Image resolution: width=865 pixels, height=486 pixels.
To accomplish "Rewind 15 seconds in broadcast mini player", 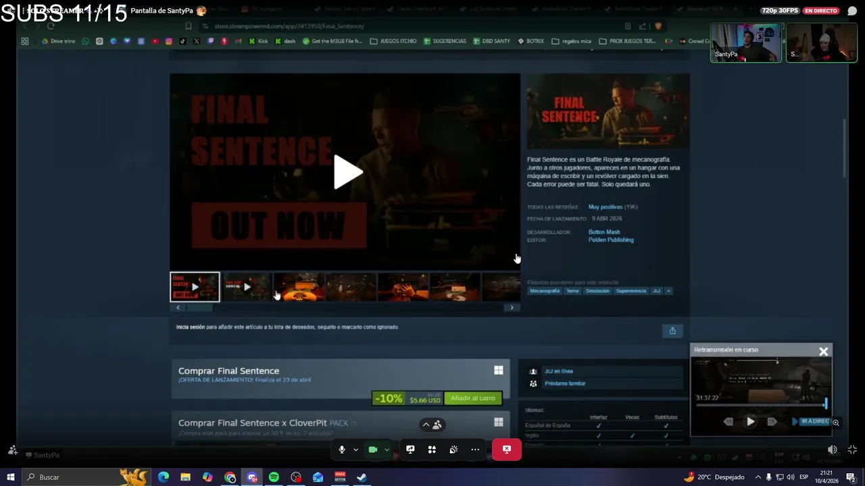I will [728, 422].
